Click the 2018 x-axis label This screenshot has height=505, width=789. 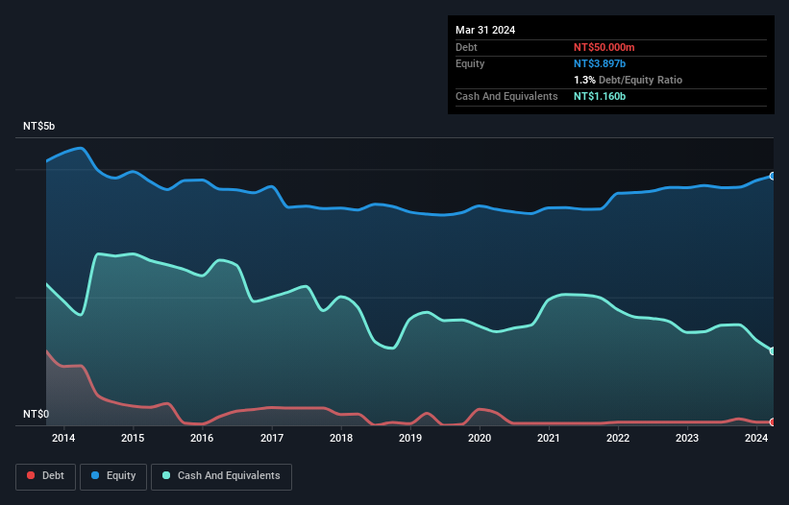point(341,438)
